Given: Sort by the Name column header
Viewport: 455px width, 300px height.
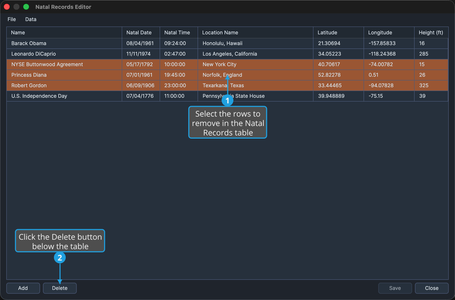Looking at the screenshot, I should 64,32.
